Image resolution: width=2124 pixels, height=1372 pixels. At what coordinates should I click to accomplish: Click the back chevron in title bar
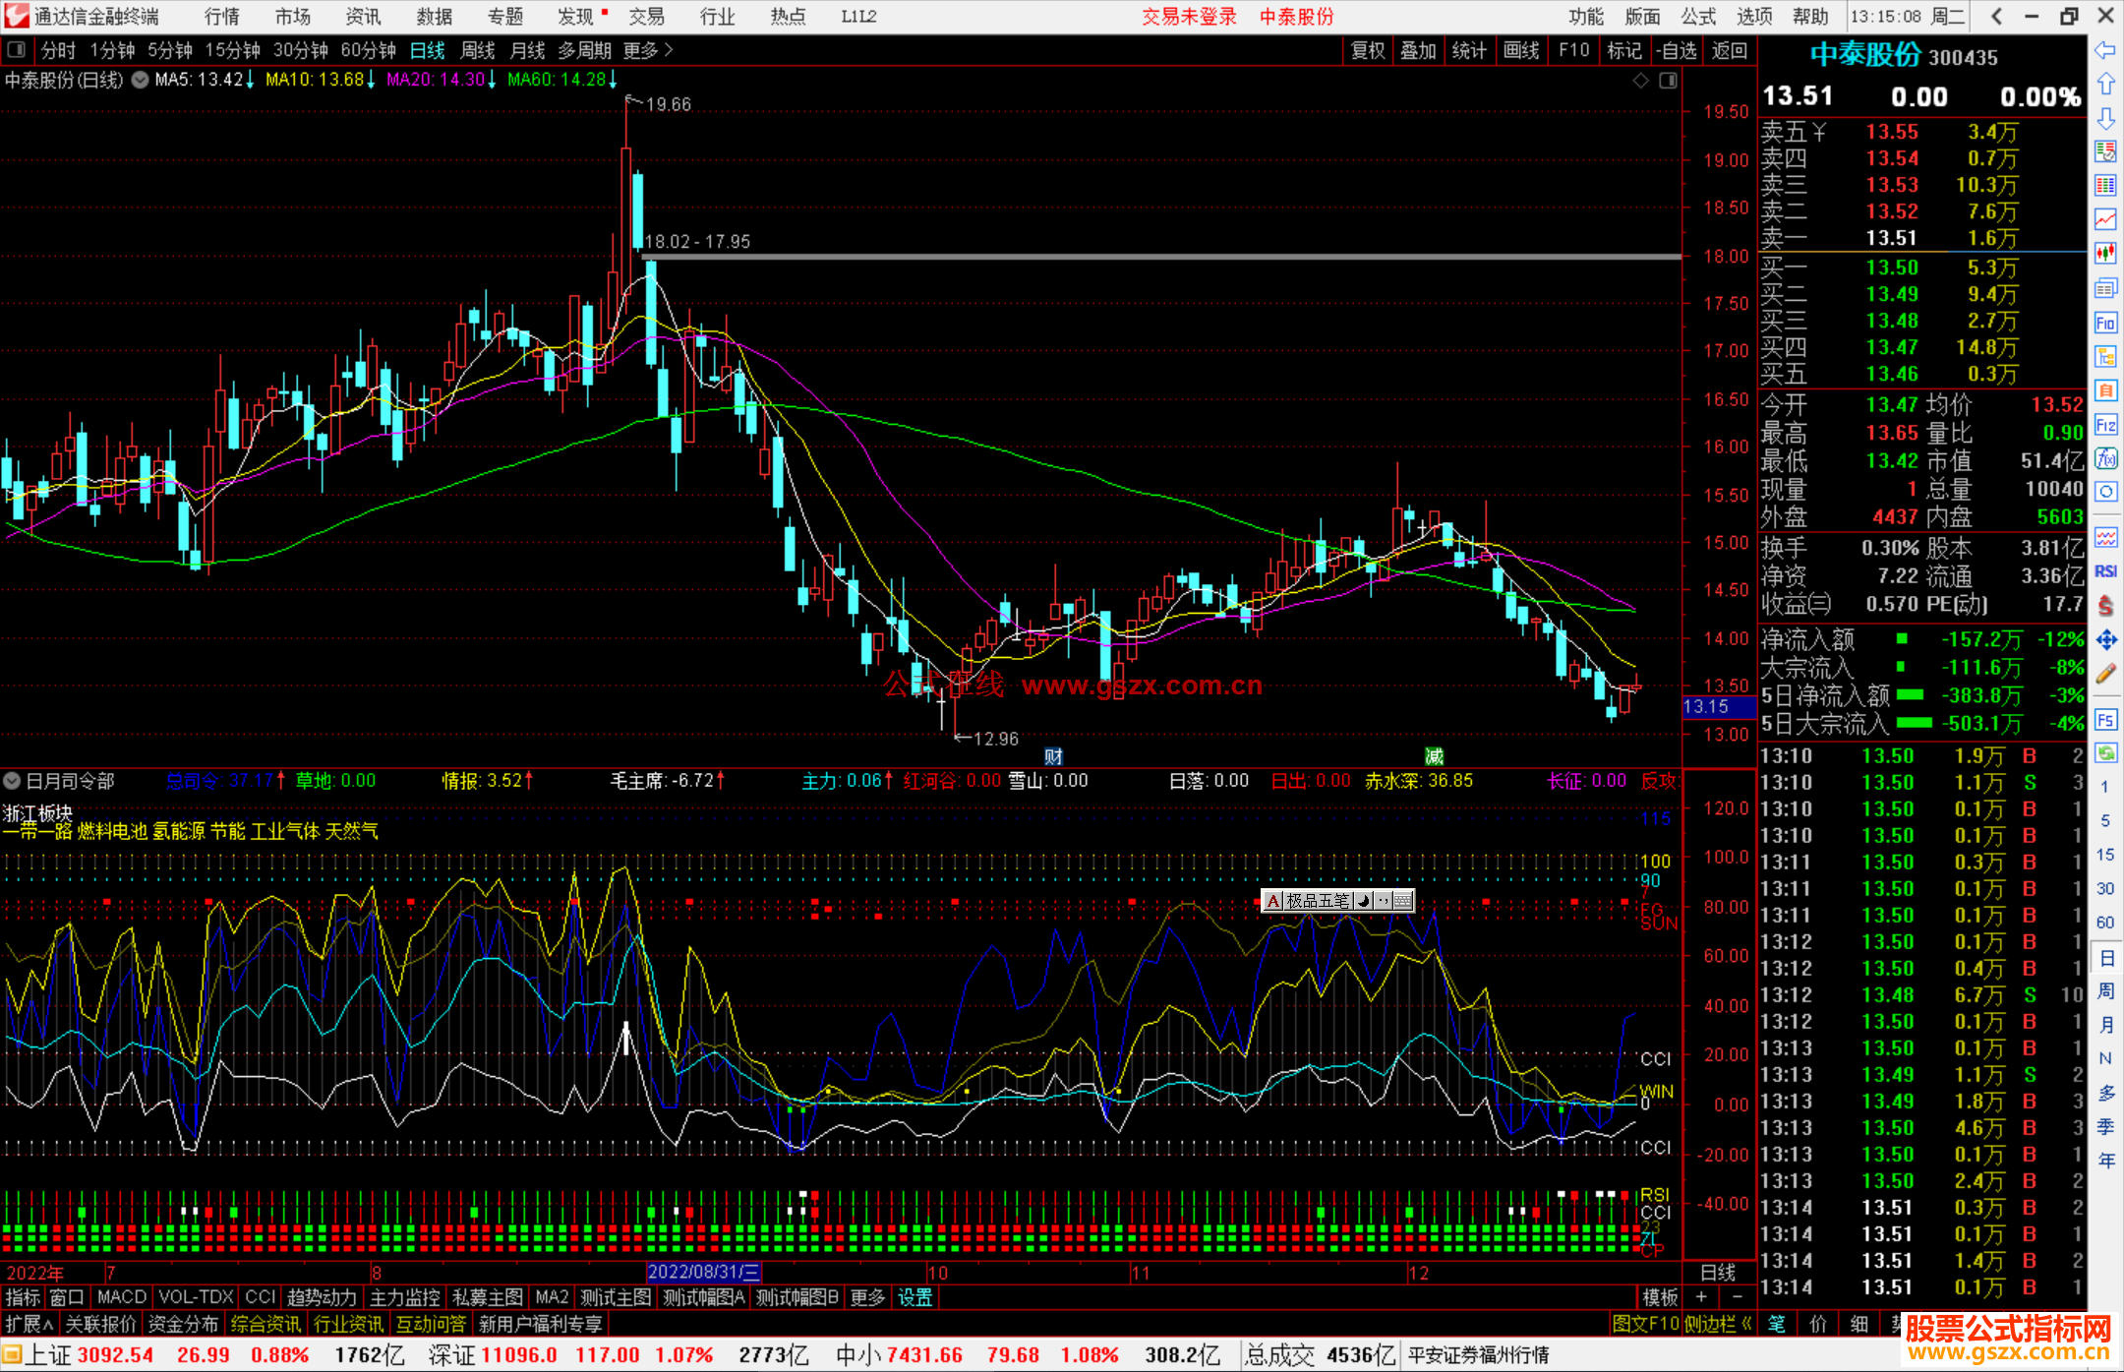pos(1996,16)
